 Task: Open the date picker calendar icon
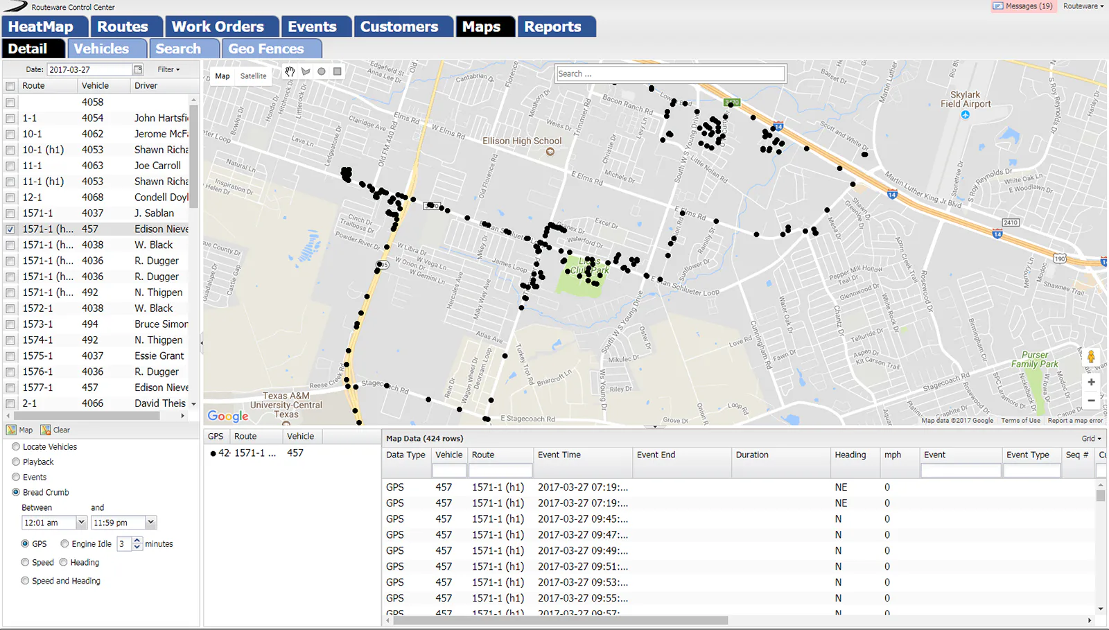(x=138, y=69)
